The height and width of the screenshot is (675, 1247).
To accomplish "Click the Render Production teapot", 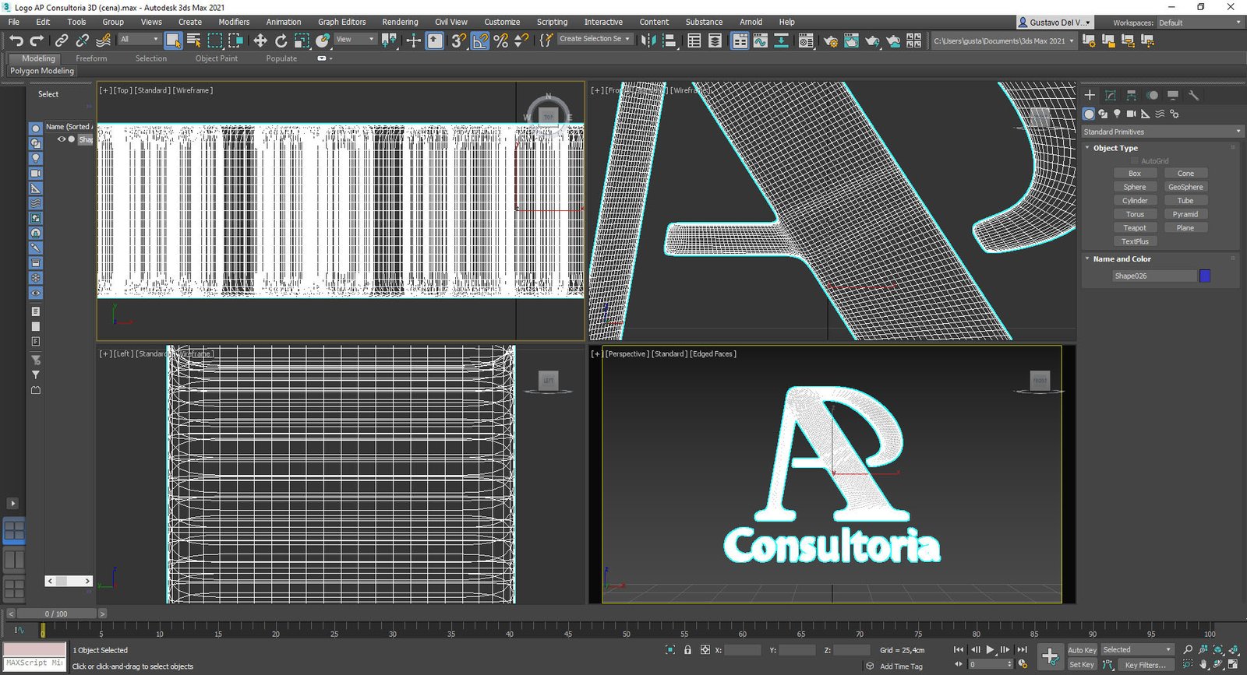I will [872, 40].
